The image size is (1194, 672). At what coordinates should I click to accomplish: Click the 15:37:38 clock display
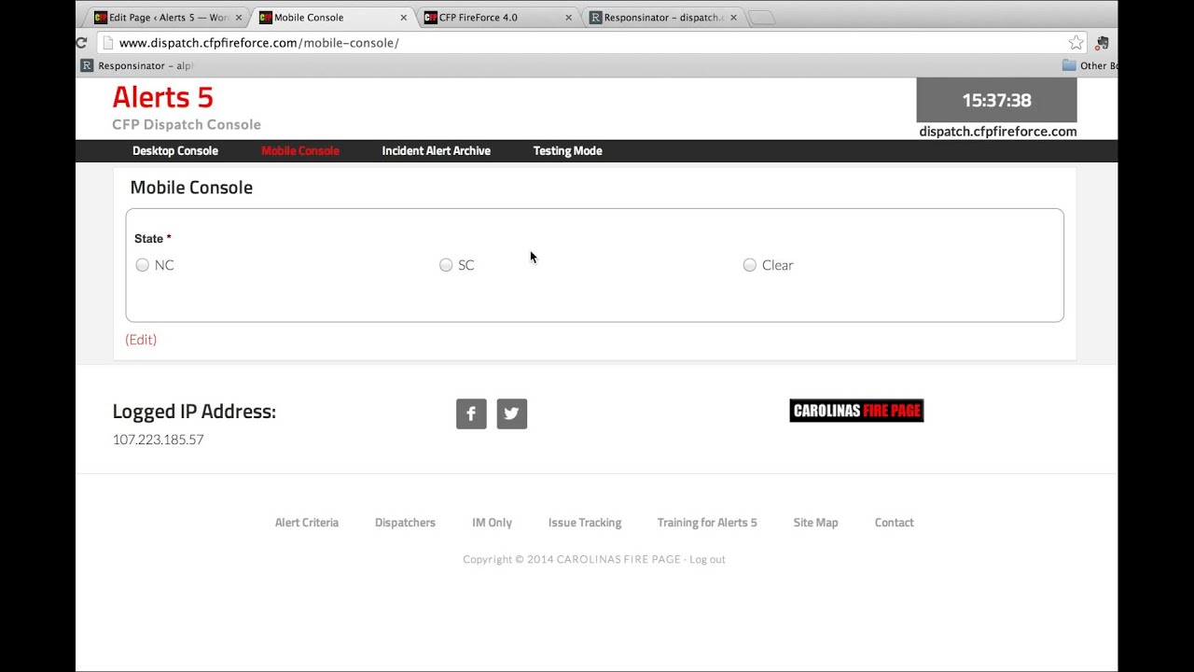coord(996,100)
